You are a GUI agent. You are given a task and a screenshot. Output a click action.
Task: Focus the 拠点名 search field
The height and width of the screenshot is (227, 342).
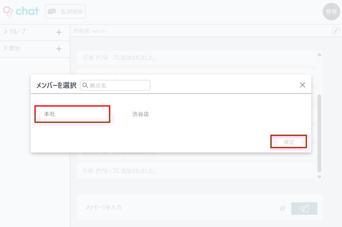pyautogui.click(x=118, y=86)
